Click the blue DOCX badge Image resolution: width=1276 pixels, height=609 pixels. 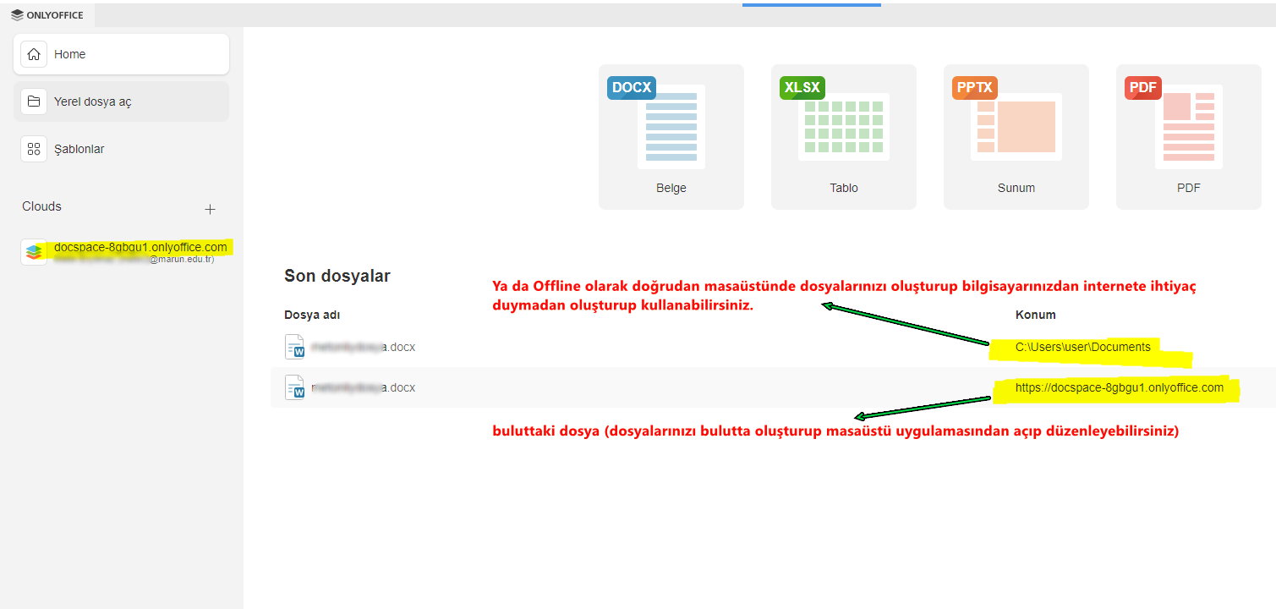[631, 88]
